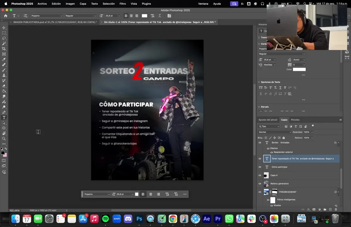This screenshot has height=227, width=351.
Task: Open the Archivo menu
Action: pyautogui.click(x=42, y=3)
